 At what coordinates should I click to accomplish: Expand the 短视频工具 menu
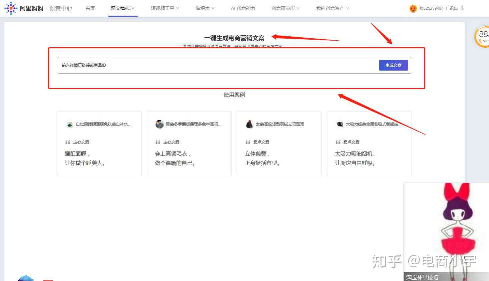tap(165, 8)
